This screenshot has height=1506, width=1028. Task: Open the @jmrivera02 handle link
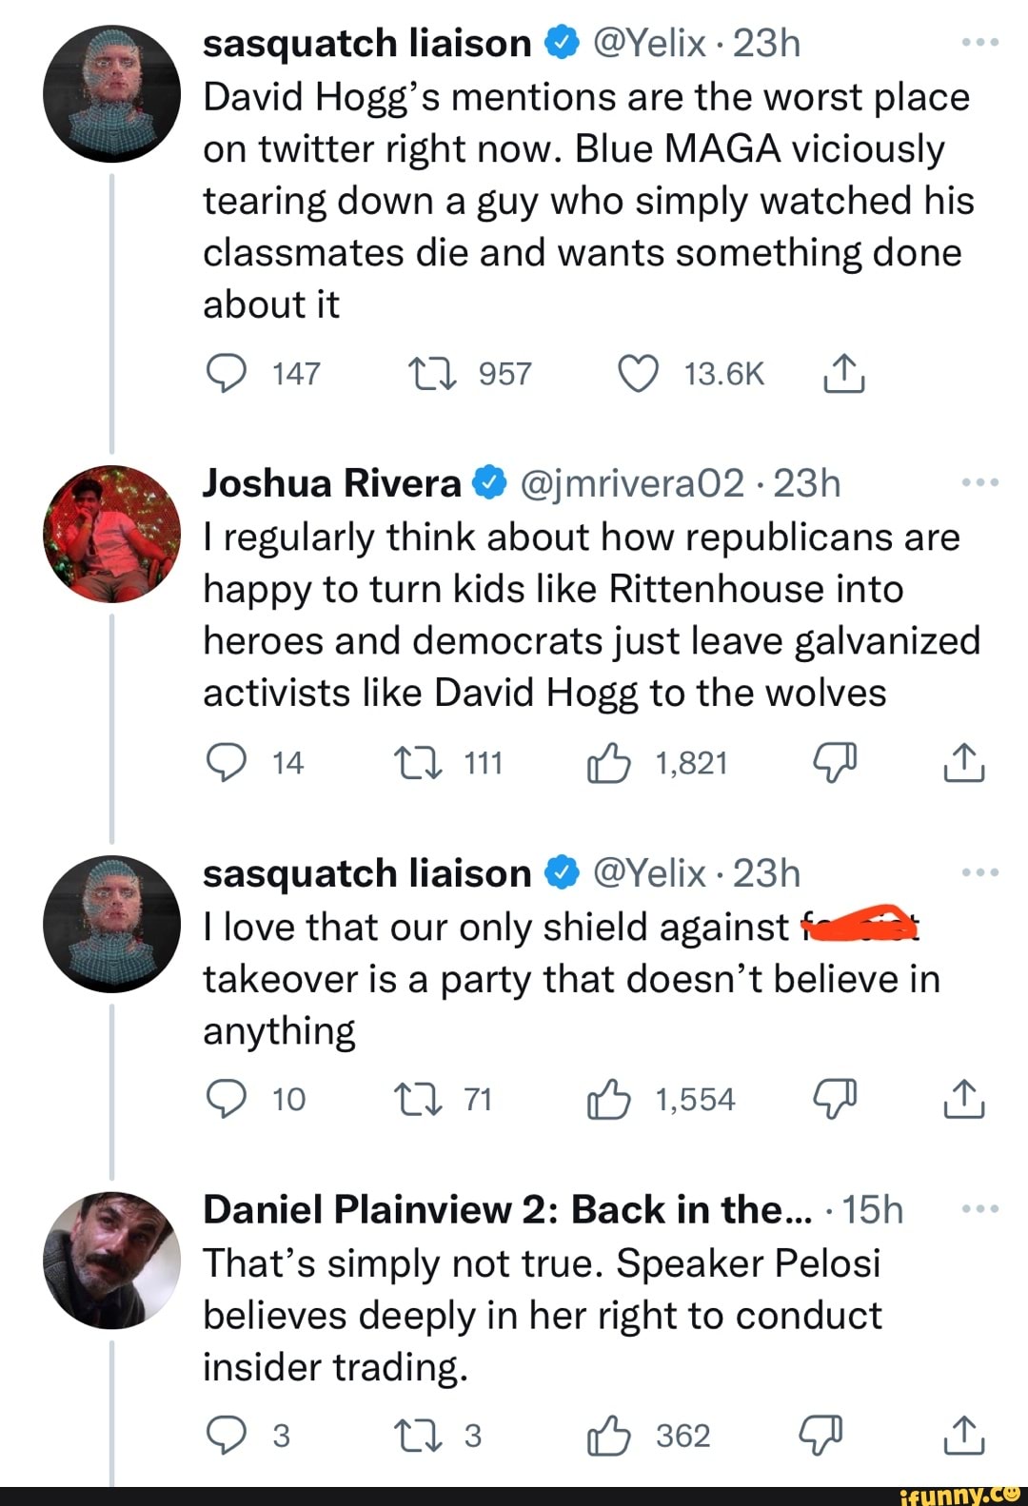pyautogui.click(x=632, y=483)
